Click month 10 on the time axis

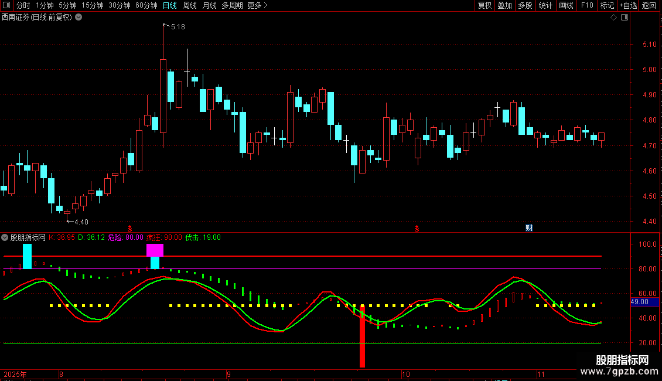[406, 375]
